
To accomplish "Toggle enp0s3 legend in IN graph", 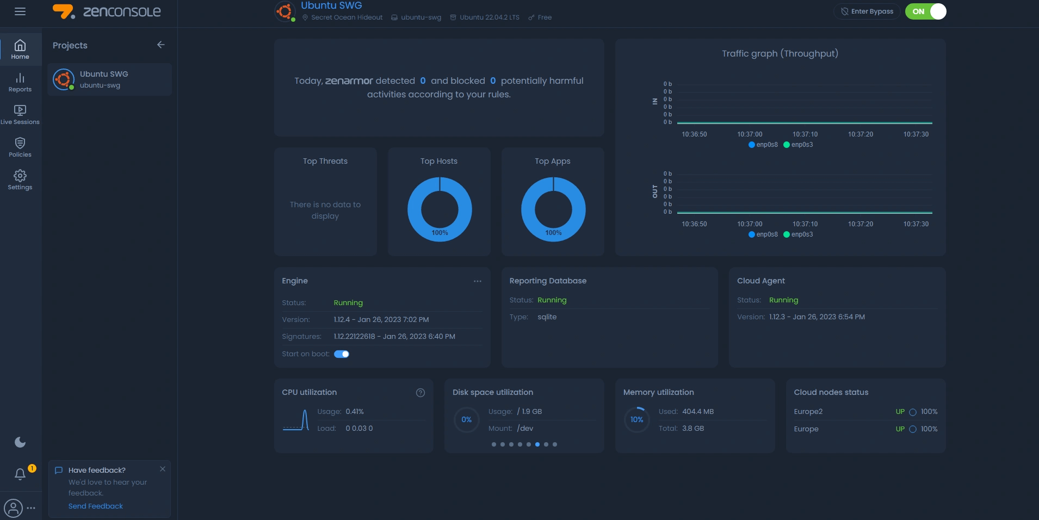I will tap(798, 145).
